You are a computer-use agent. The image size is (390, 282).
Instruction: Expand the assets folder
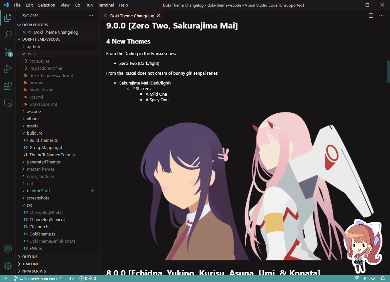(57, 126)
